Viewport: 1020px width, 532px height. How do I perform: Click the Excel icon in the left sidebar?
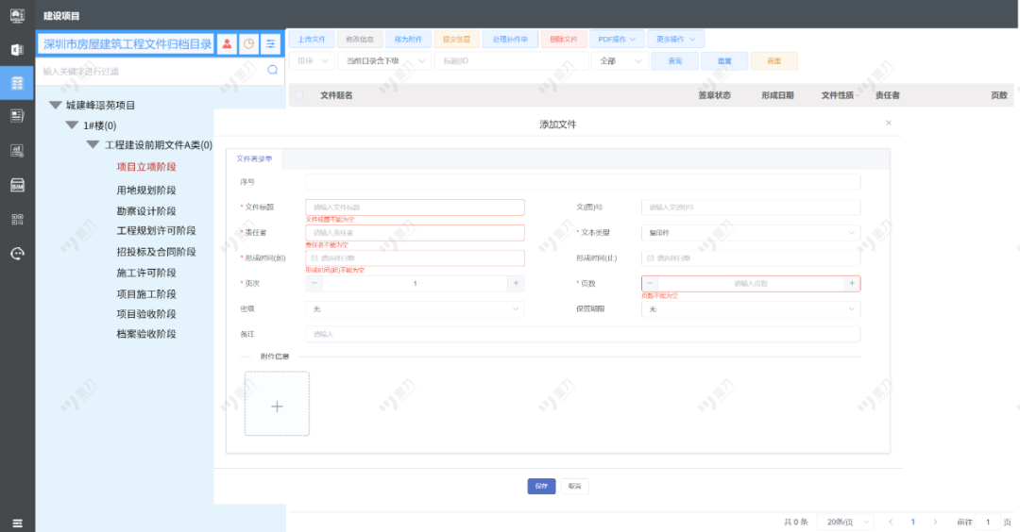(x=17, y=49)
